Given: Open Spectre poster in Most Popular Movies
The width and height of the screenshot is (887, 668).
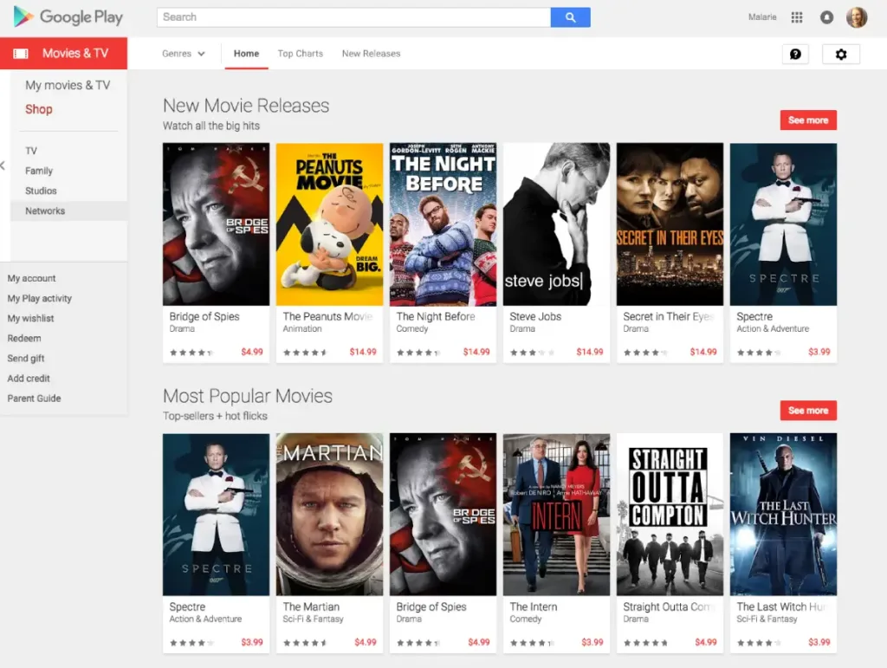Looking at the screenshot, I should tap(216, 514).
